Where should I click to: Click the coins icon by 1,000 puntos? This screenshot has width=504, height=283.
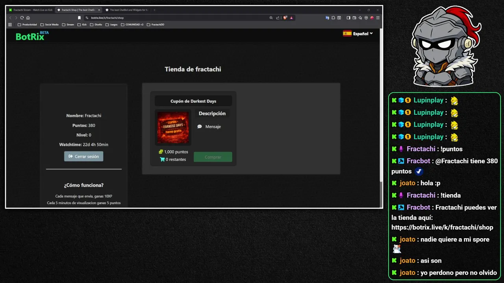coord(161,152)
